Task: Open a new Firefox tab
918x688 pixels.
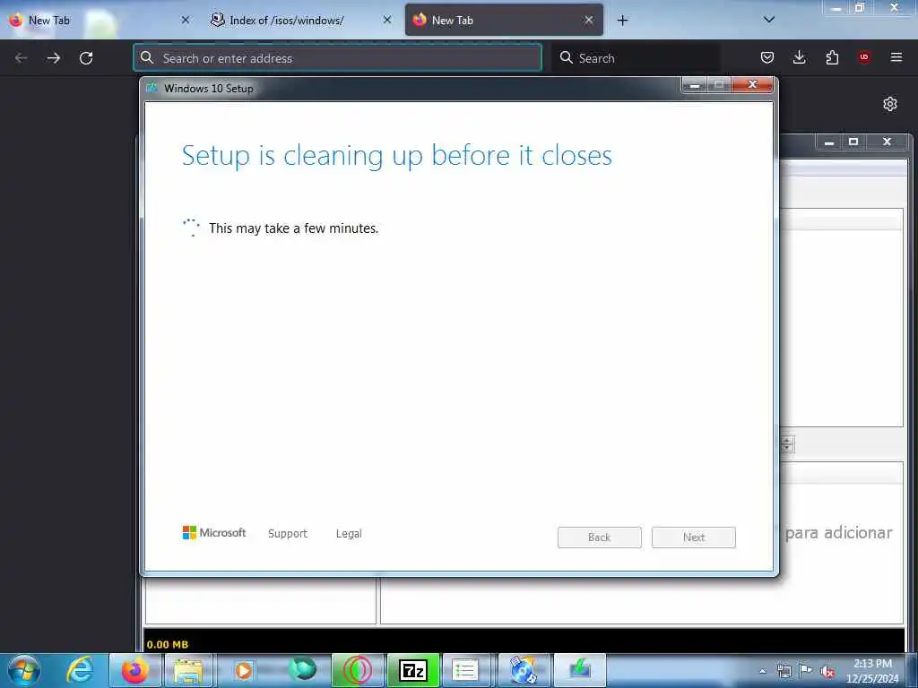Action: click(622, 21)
